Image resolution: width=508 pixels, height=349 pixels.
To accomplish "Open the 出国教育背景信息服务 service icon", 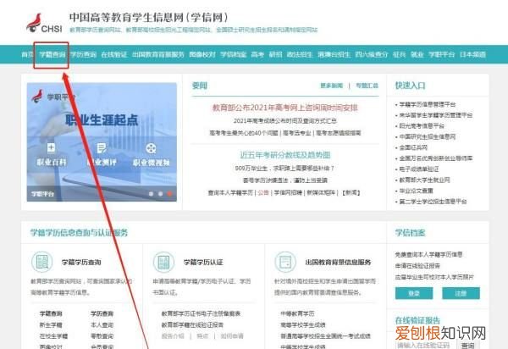I will pos(285,262).
